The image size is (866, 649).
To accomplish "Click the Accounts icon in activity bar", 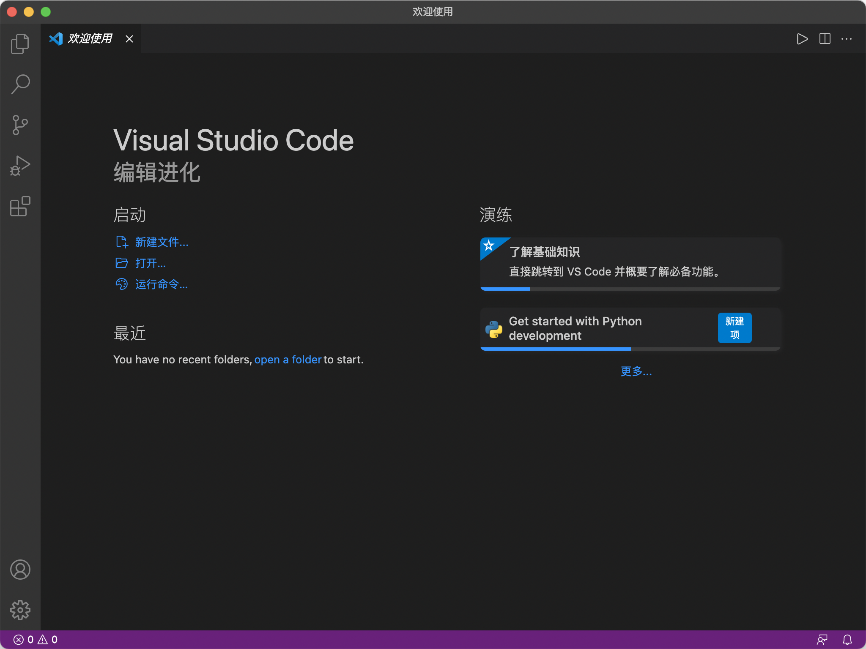I will point(20,570).
